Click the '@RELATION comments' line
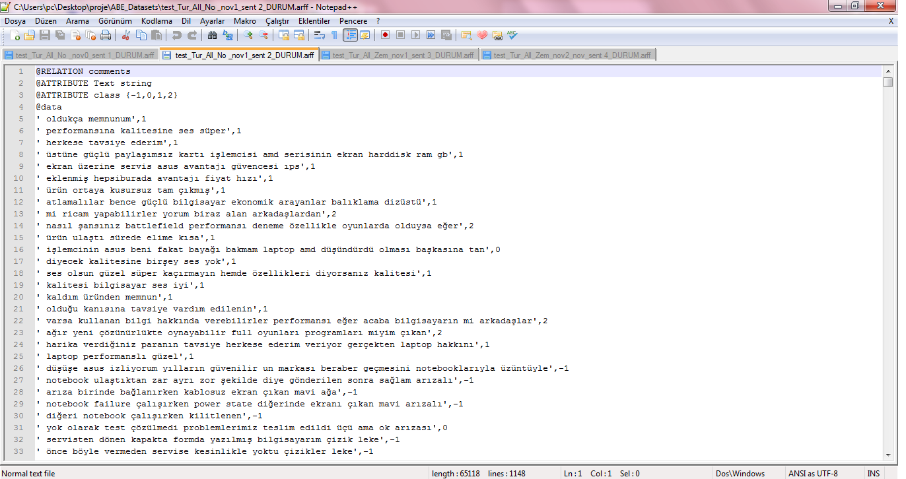 click(x=83, y=71)
